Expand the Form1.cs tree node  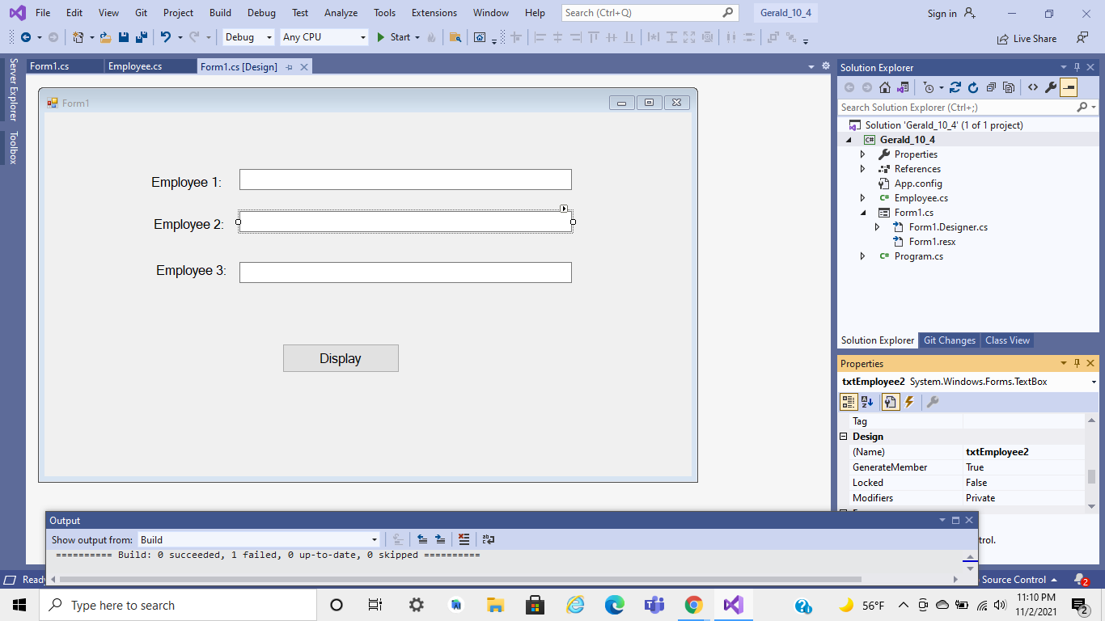[862, 212]
